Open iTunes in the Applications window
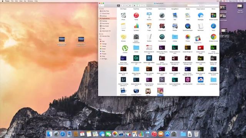Screen dimensions: 246x138 136,15
